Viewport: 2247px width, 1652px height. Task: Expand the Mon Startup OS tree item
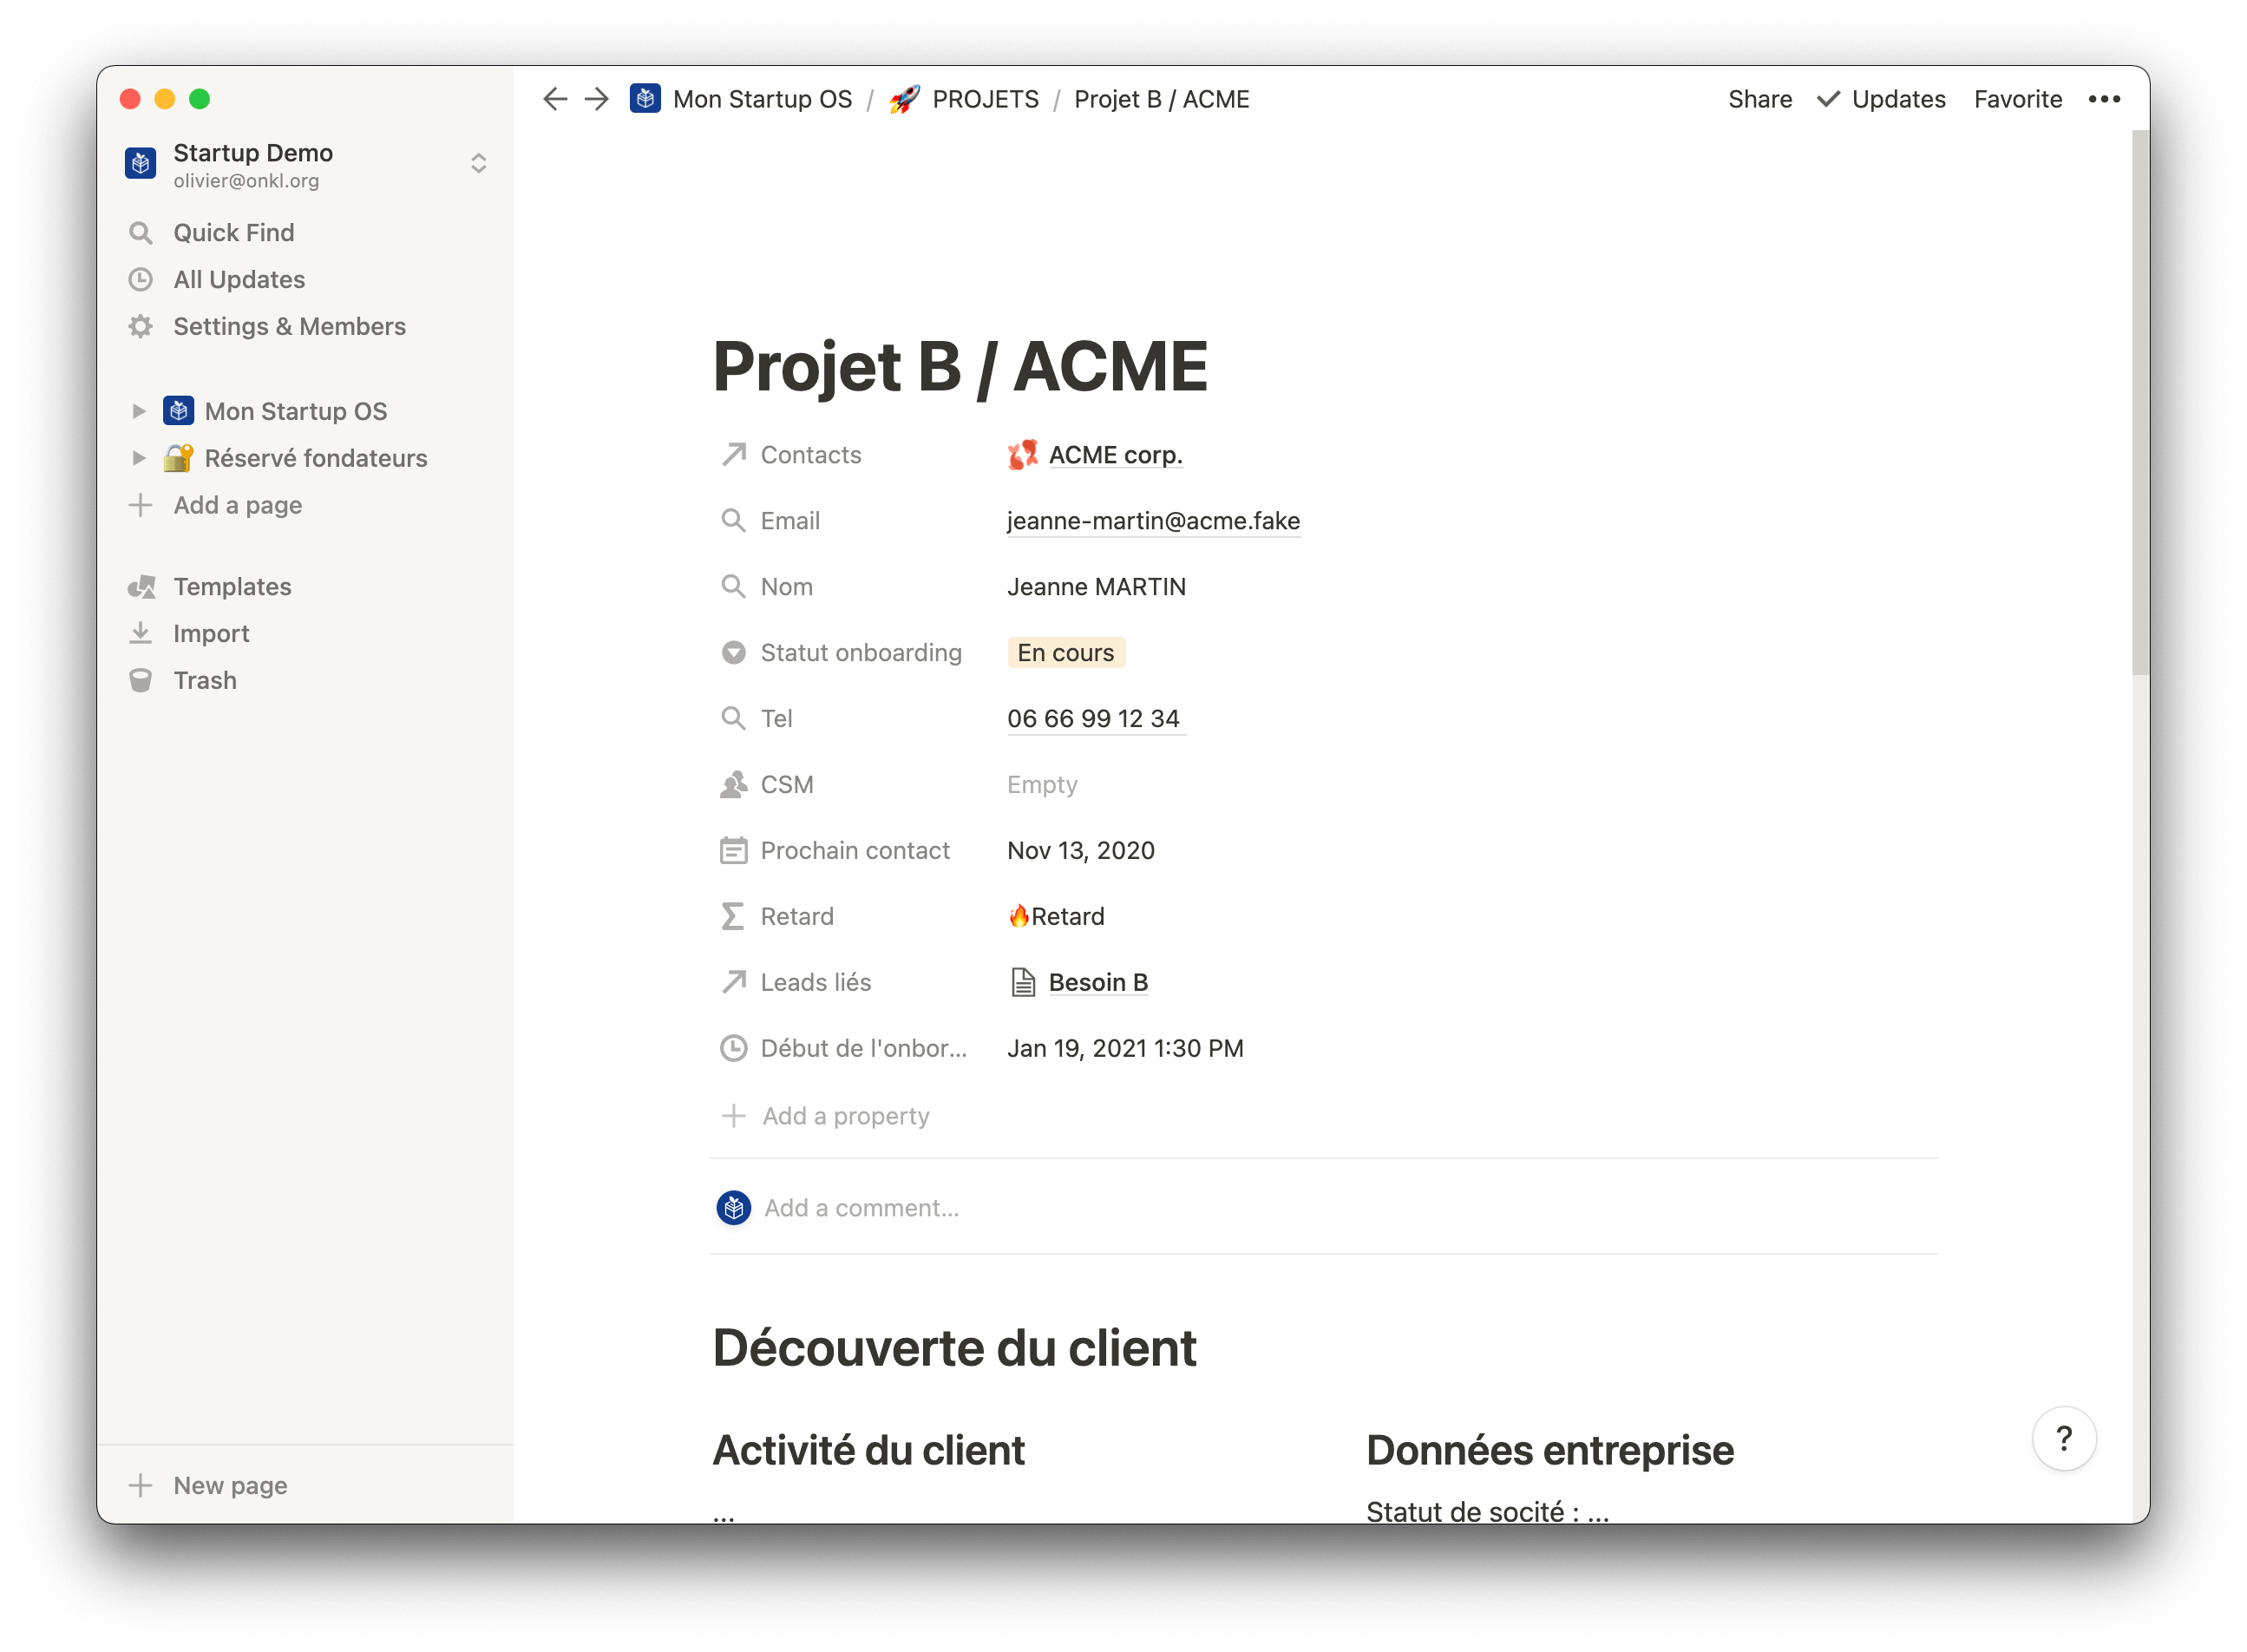coord(139,411)
